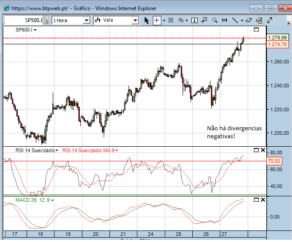Click date 24 on the time axis
292x242 pixels.
coord(151,234)
